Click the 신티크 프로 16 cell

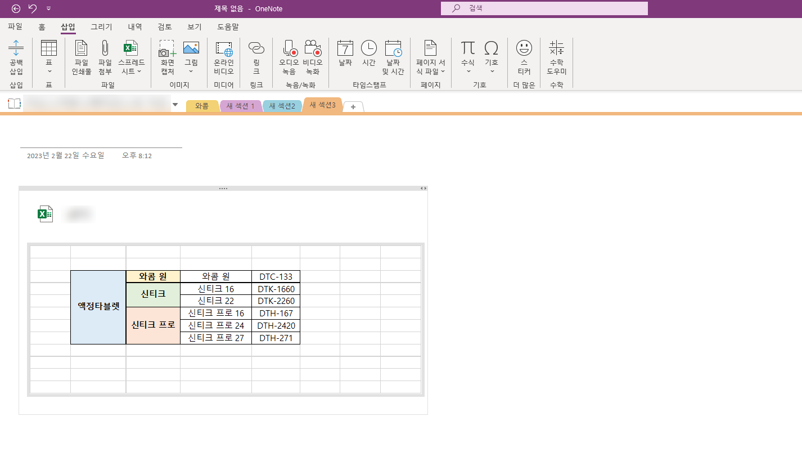(216, 313)
